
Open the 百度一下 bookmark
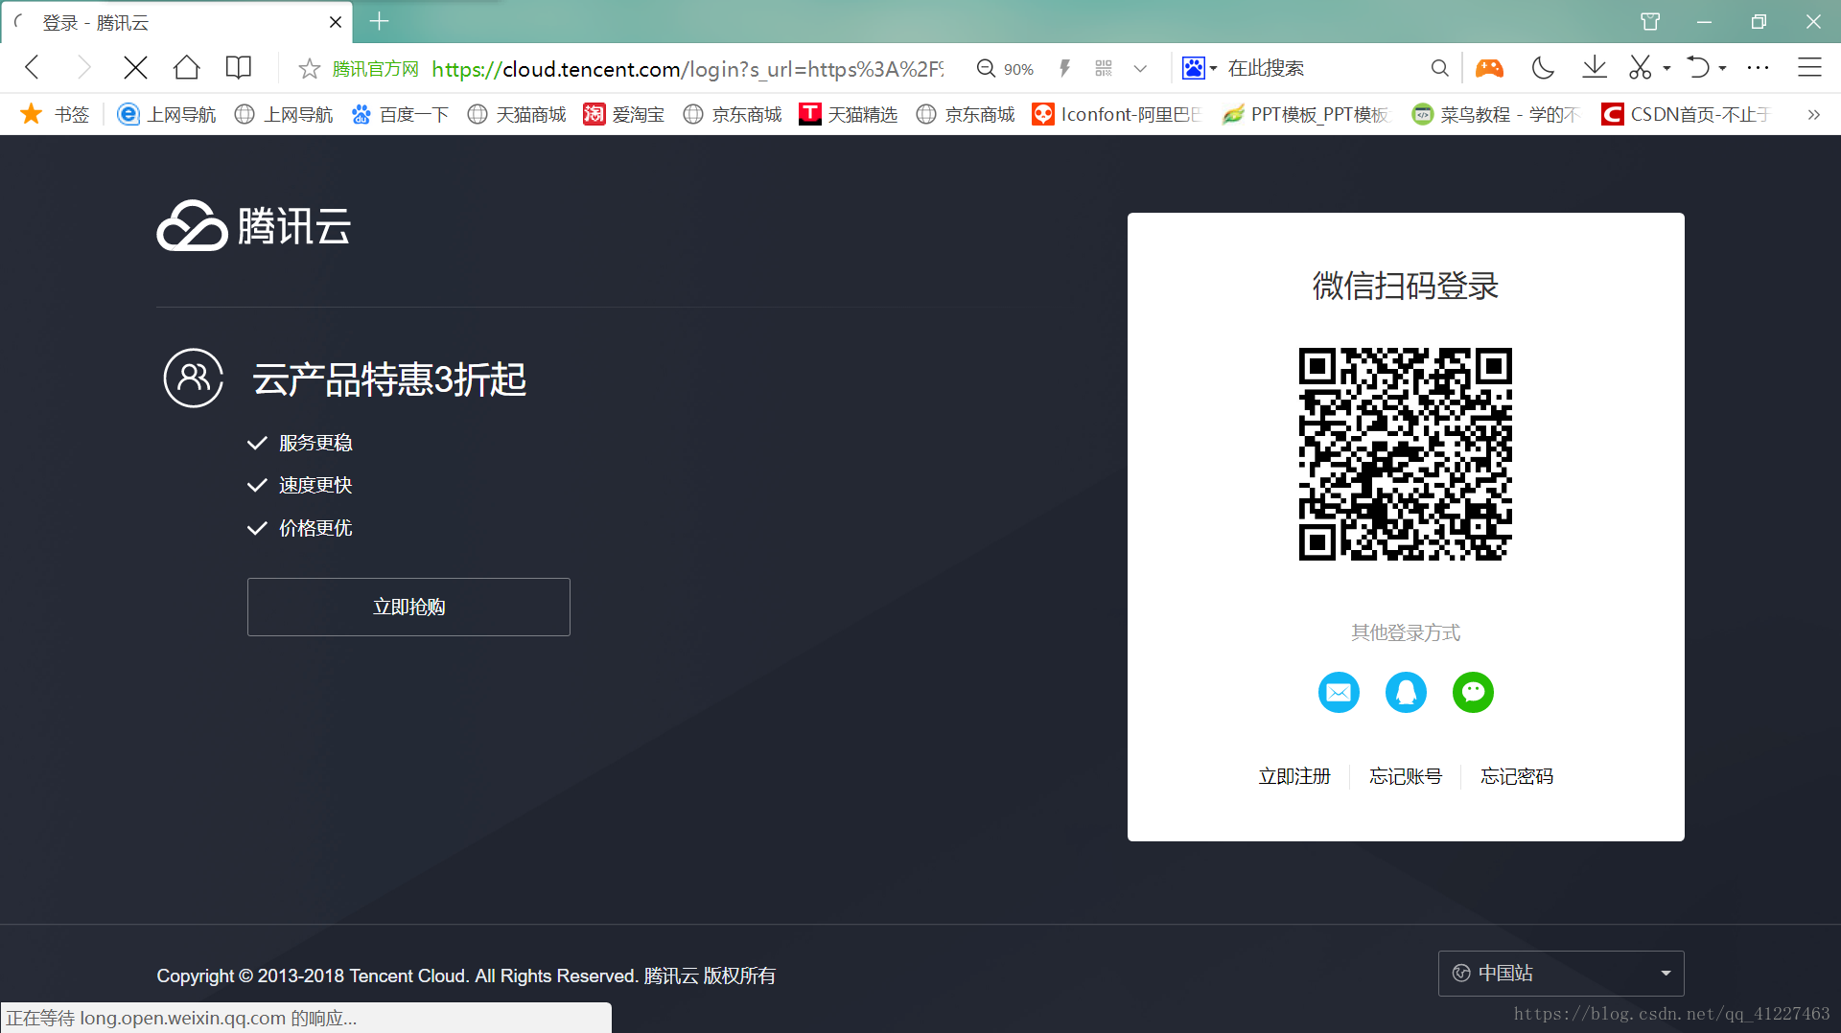click(x=400, y=114)
